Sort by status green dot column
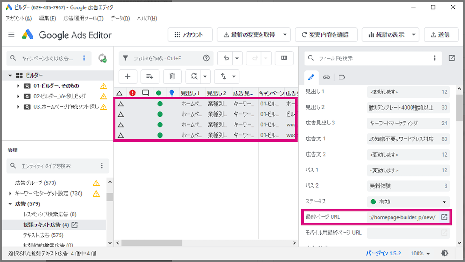 159,93
